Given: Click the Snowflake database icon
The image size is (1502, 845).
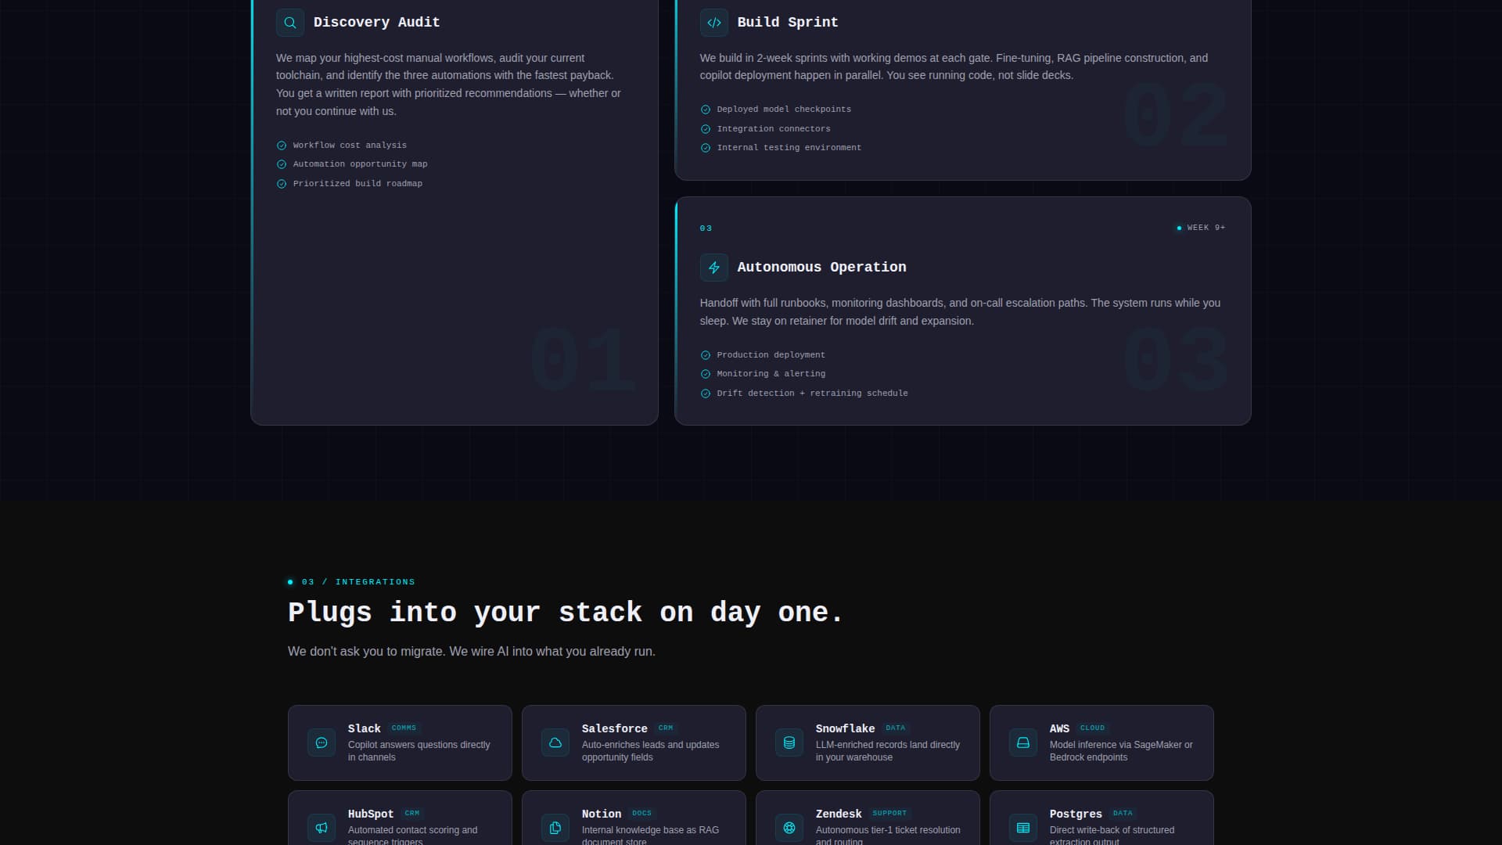Looking at the screenshot, I should tap(789, 743).
